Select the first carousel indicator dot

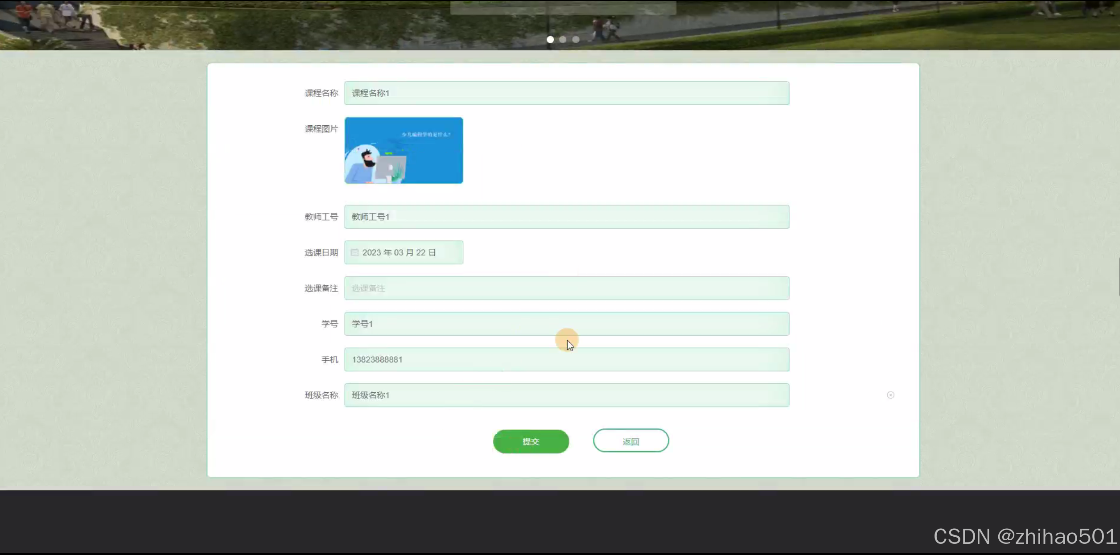tap(550, 40)
